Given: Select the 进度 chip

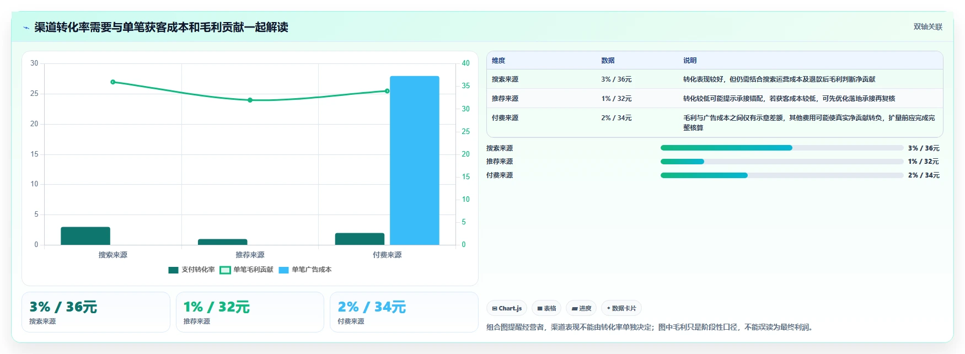Looking at the screenshot, I should 581,308.
